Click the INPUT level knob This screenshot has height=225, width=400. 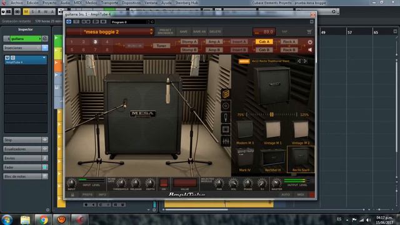click(71, 183)
